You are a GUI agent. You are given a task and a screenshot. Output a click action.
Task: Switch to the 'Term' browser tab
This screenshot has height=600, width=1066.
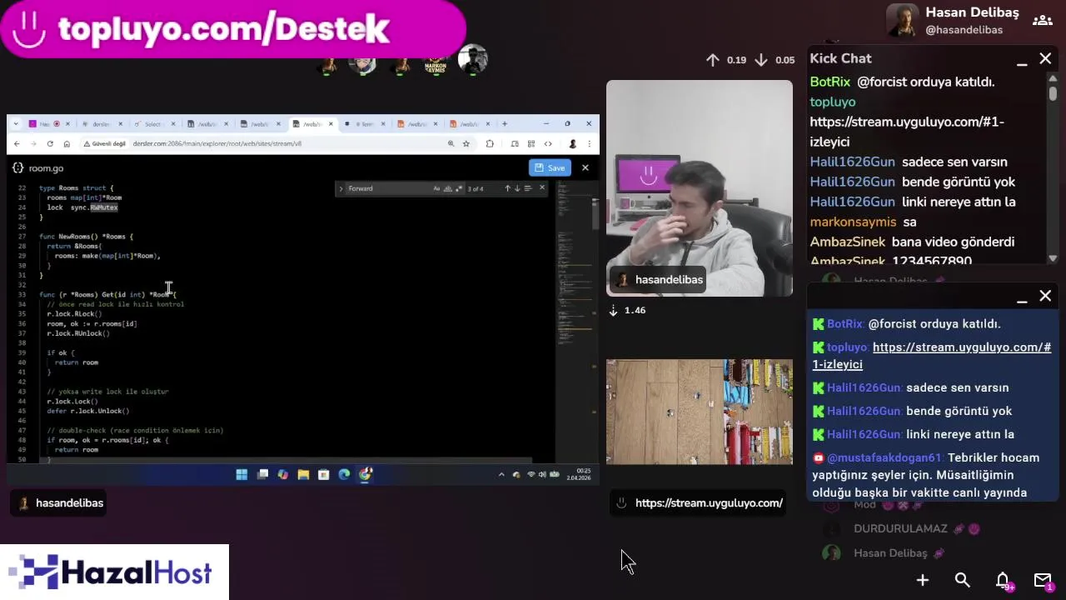pyautogui.click(x=363, y=124)
